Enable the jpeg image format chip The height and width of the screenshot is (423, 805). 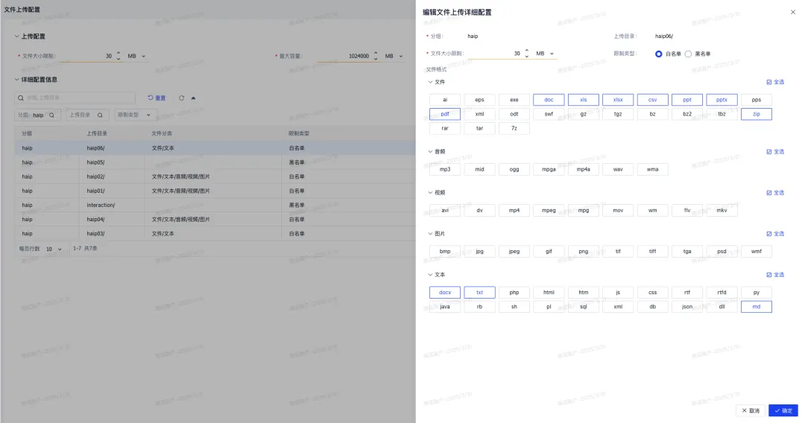coord(514,251)
